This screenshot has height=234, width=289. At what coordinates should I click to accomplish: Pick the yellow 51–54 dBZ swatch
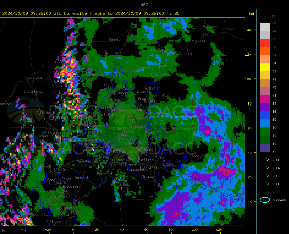click(x=265, y=67)
